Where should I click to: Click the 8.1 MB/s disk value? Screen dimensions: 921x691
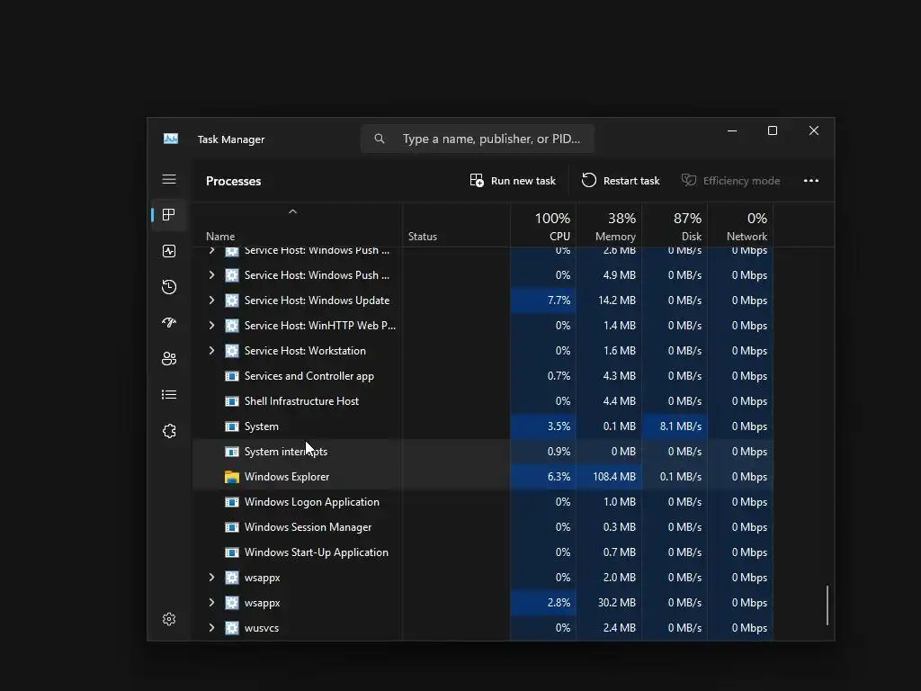pyautogui.click(x=680, y=426)
